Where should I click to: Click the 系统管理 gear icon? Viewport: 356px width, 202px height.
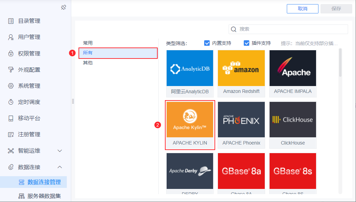click(x=11, y=86)
